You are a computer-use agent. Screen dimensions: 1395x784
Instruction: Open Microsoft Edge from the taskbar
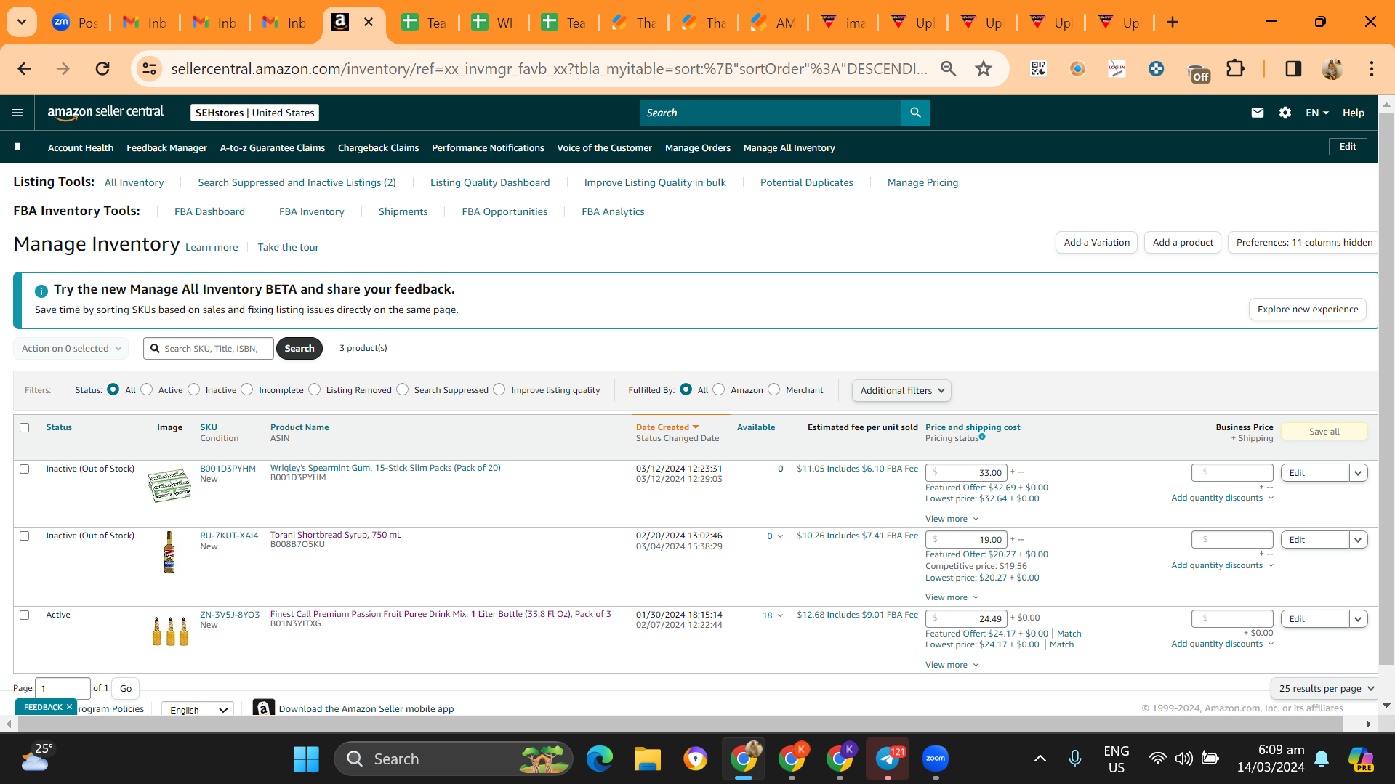click(x=600, y=759)
